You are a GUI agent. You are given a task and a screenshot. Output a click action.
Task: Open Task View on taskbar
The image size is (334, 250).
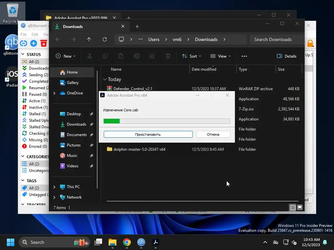click(x=98, y=242)
